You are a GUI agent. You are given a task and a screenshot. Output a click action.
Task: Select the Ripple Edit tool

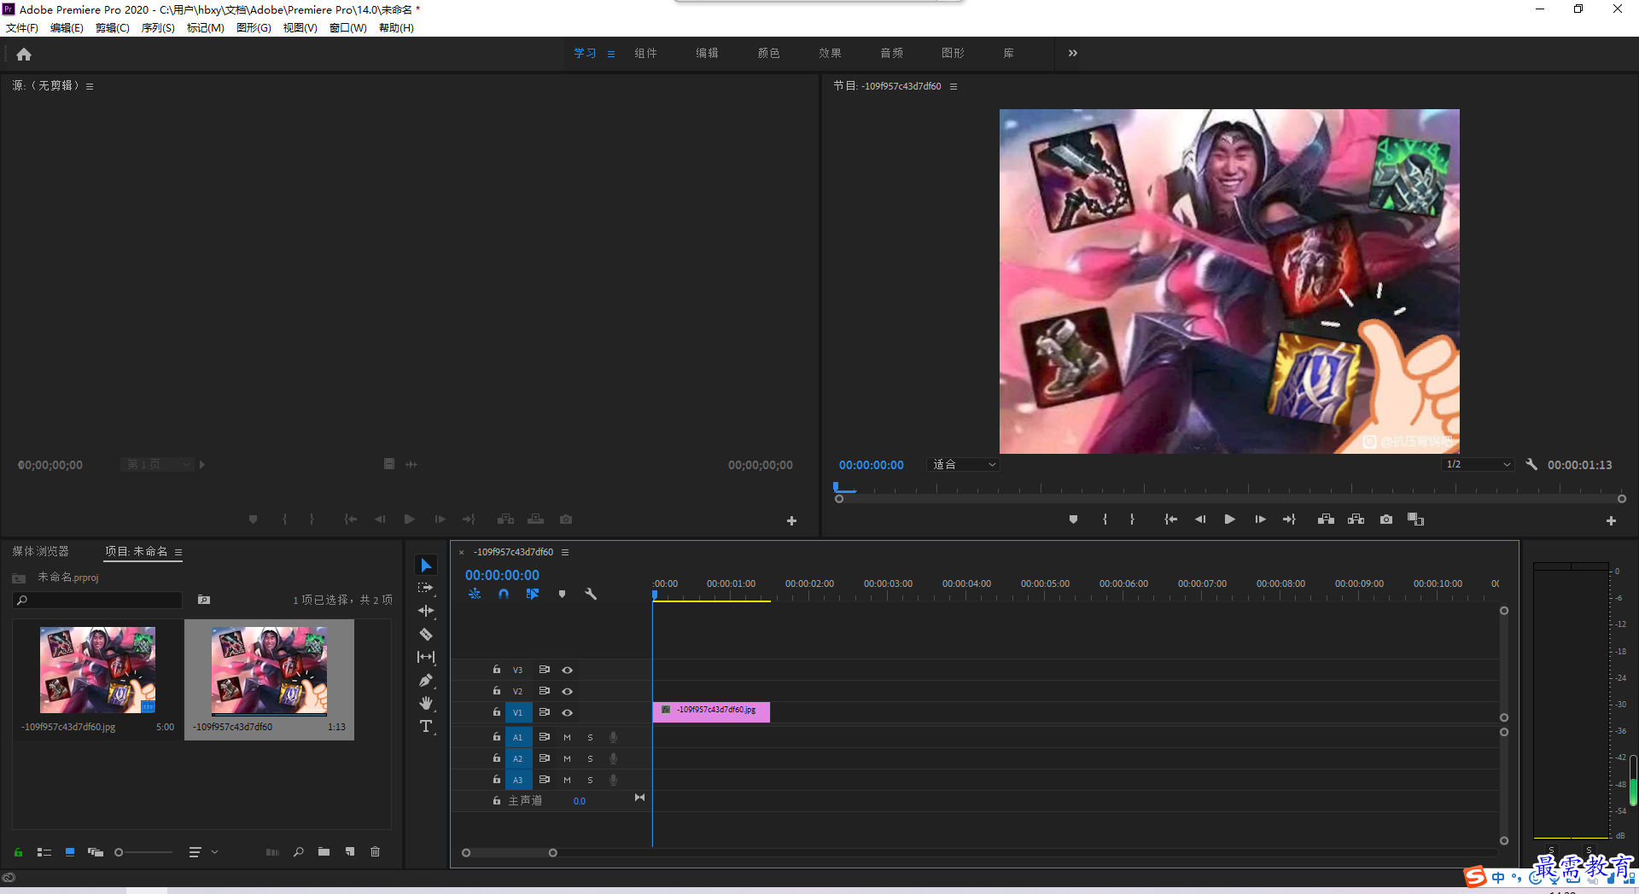pos(426,611)
